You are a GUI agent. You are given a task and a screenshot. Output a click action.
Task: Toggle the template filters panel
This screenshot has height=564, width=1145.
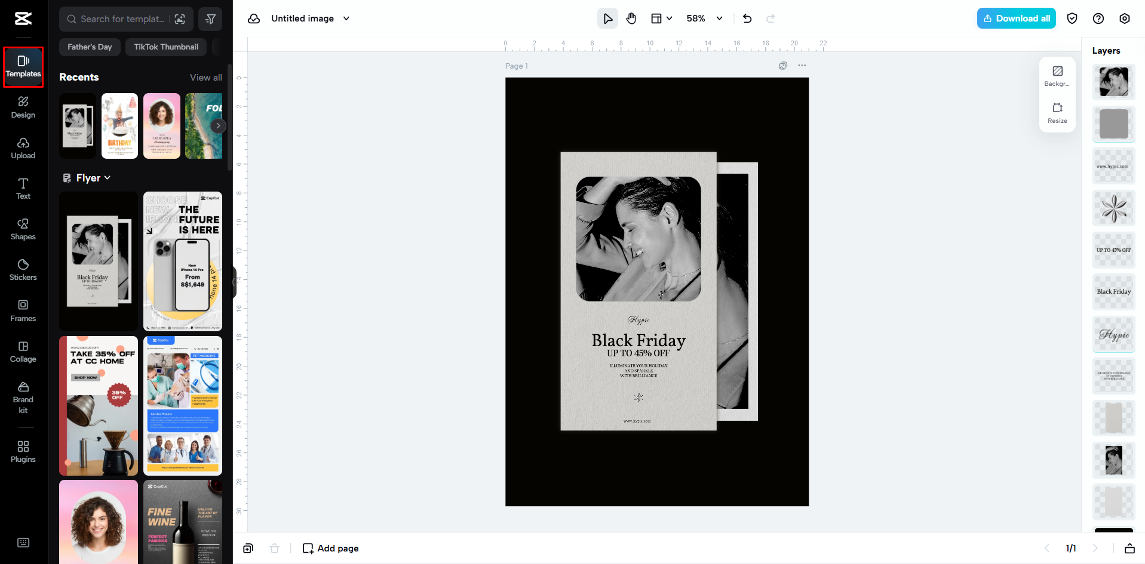210,19
